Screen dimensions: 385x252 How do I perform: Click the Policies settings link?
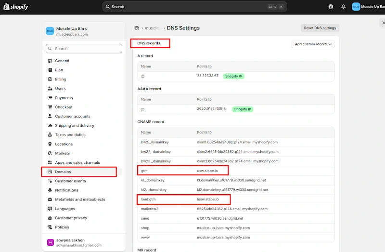[x=62, y=227]
